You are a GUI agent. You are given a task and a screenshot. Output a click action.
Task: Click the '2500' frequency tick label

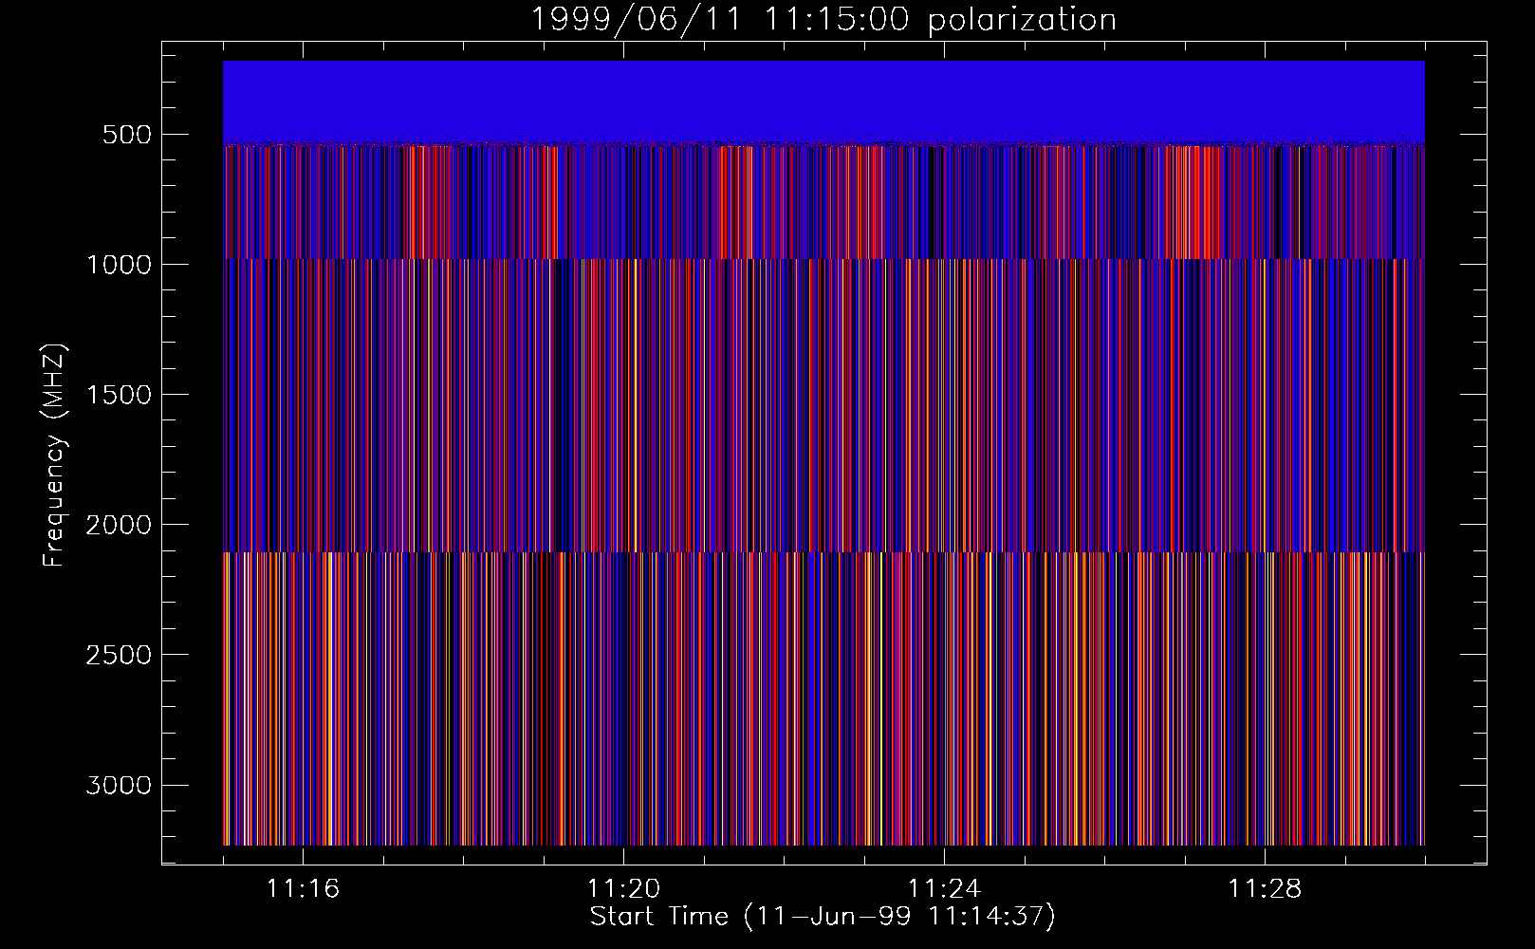coord(119,655)
